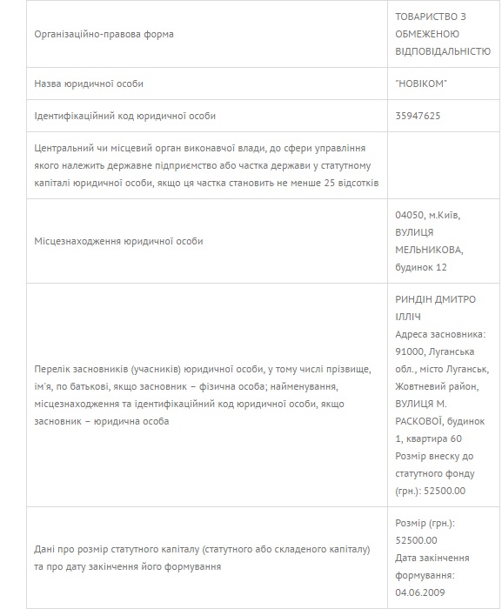Select the company name "НОВІКОМ"
Image resolution: width=502 pixels, height=609 pixels.
421,84
